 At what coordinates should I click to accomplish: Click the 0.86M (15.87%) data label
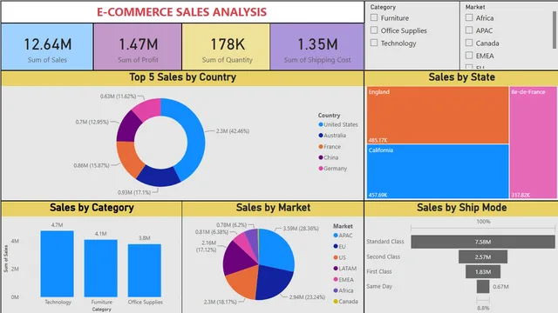pos(92,165)
